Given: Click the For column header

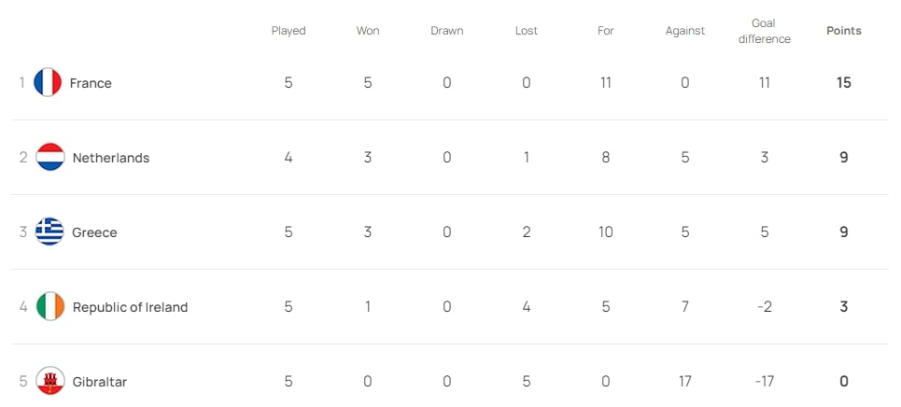Looking at the screenshot, I should point(606,31).
